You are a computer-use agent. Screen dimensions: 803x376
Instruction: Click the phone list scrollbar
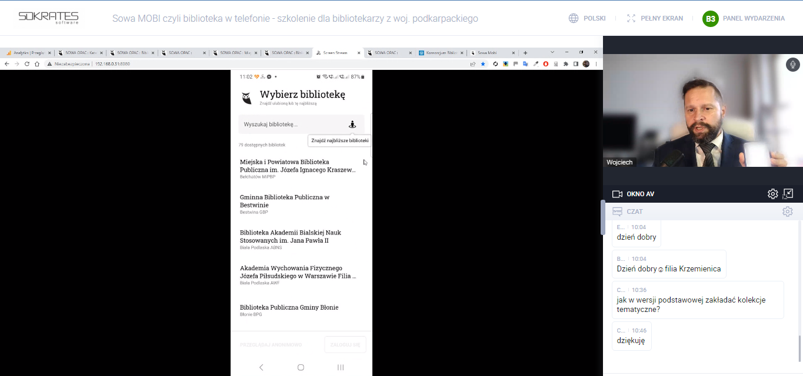pyautogui.click(x=371, y=135)
